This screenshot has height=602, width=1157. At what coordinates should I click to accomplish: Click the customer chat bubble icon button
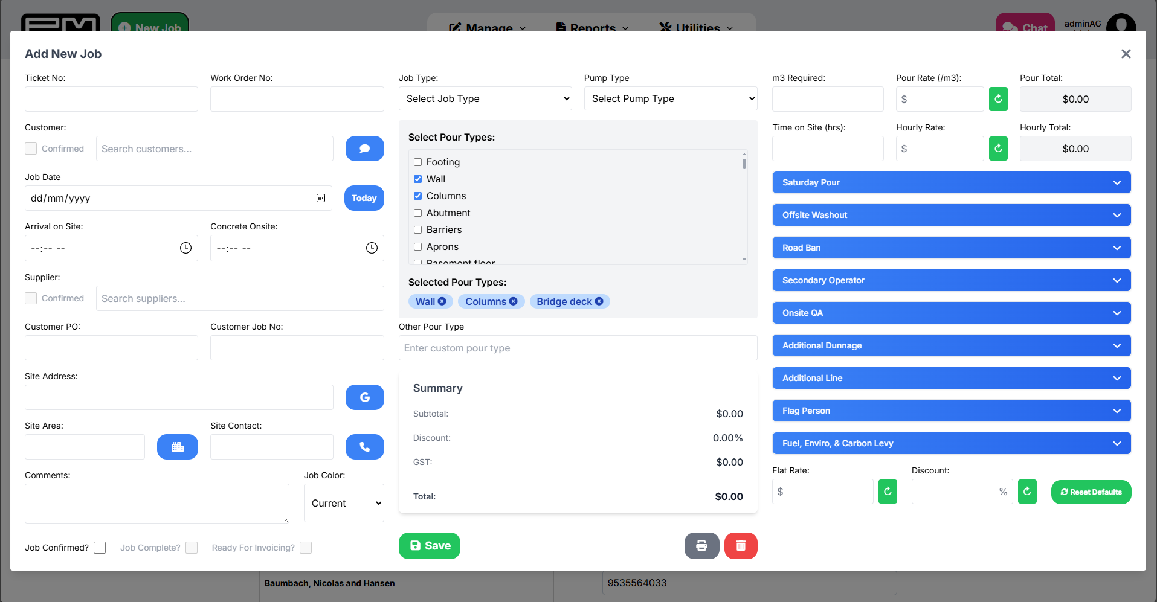[364, 149]
